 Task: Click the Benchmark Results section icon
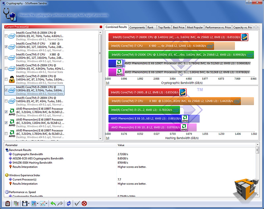click(7, 150)
